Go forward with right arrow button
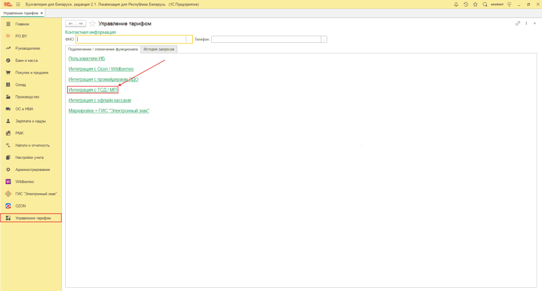 (x=80, y=23)
